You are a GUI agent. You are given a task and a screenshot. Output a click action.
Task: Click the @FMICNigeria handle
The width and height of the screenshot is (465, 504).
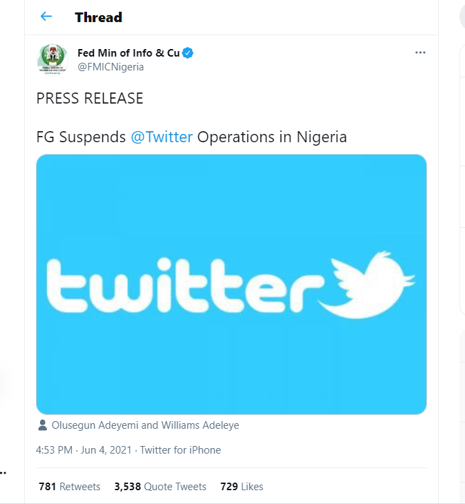(111, 67)
